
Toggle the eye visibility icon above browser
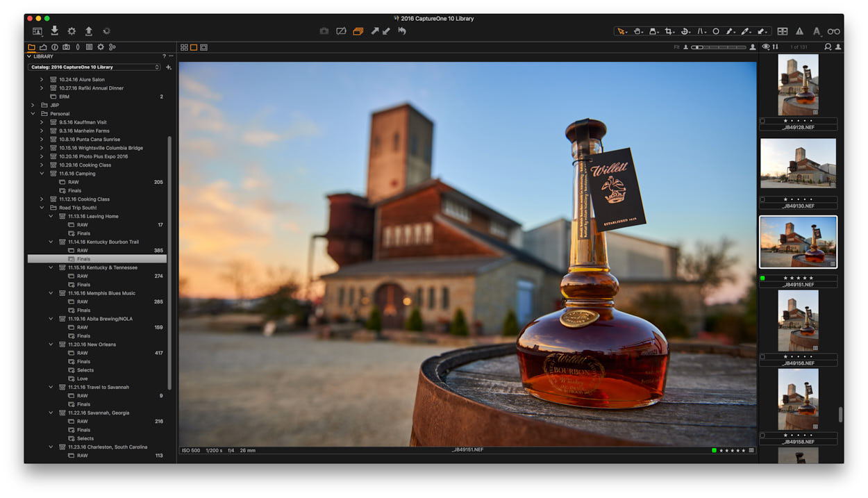pyautogui.click(x=766, y=47)
